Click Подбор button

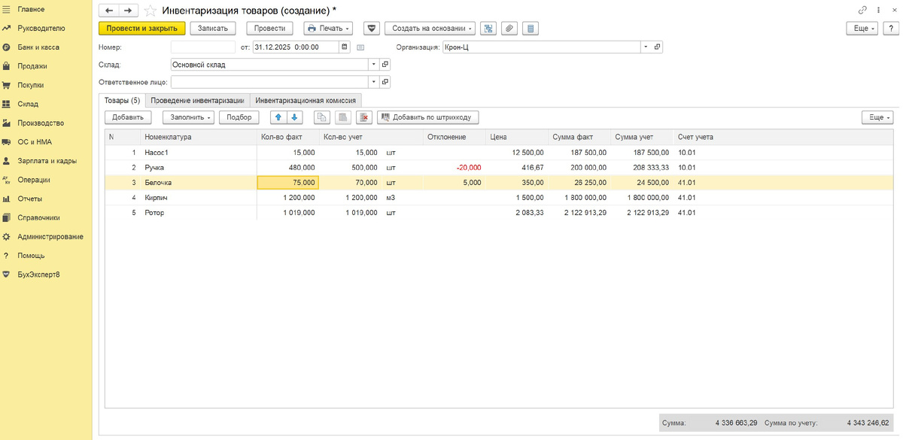pyautogui.click(x=239, y=117)
